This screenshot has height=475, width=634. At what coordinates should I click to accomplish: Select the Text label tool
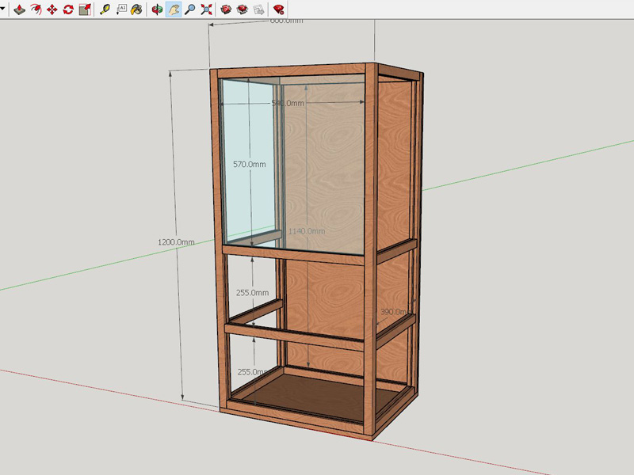point(121,9)
